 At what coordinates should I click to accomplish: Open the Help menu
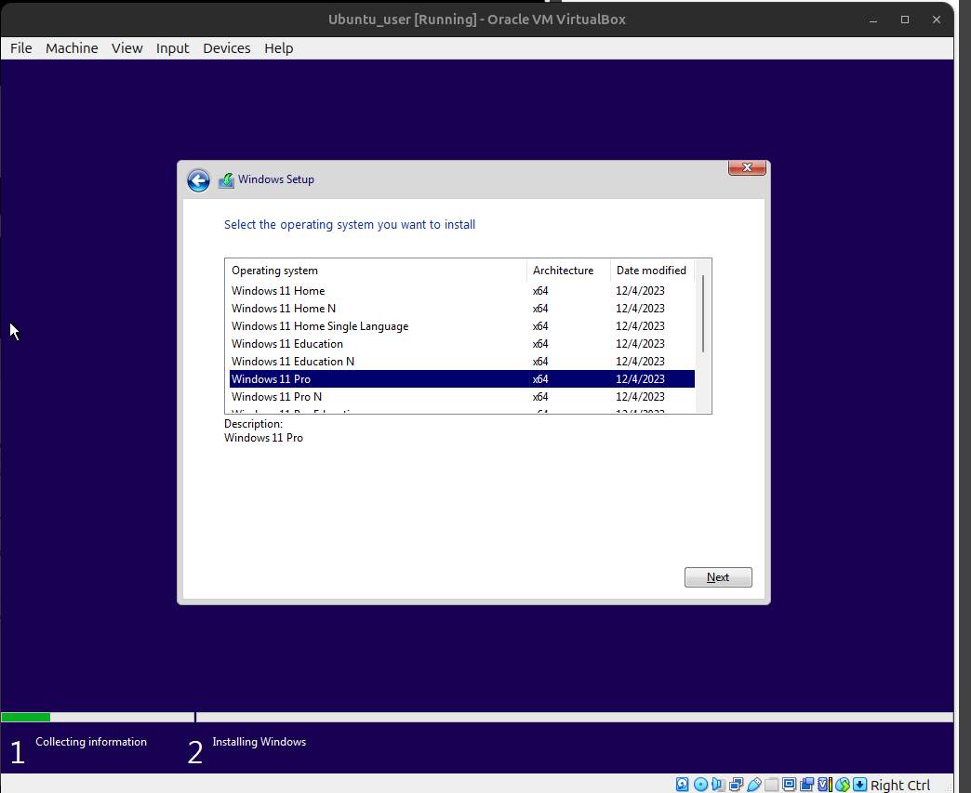click(279, 48)
